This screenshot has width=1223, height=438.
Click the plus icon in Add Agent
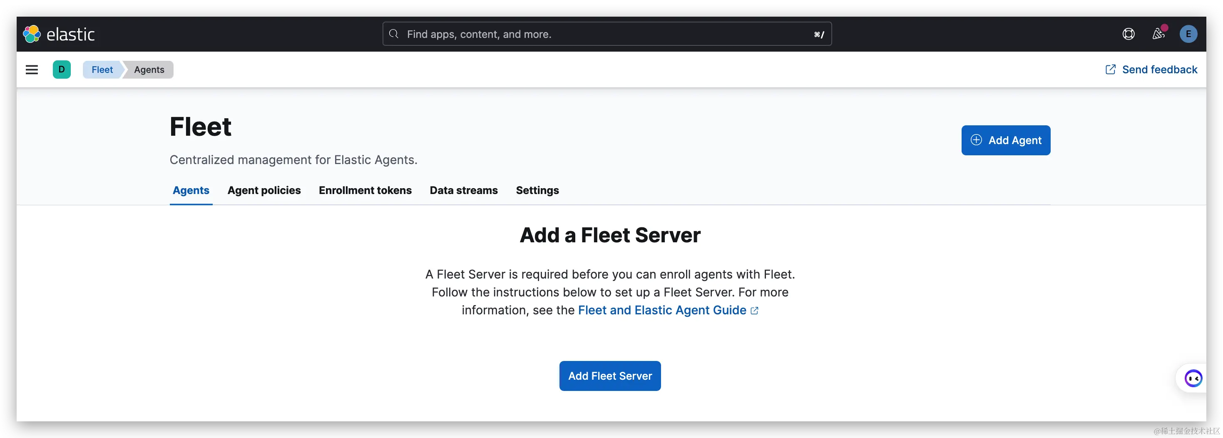click(x=976, y=140)
